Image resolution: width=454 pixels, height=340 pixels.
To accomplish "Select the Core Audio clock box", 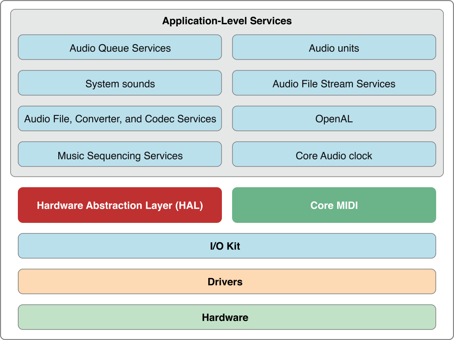I will click(334, 155).
